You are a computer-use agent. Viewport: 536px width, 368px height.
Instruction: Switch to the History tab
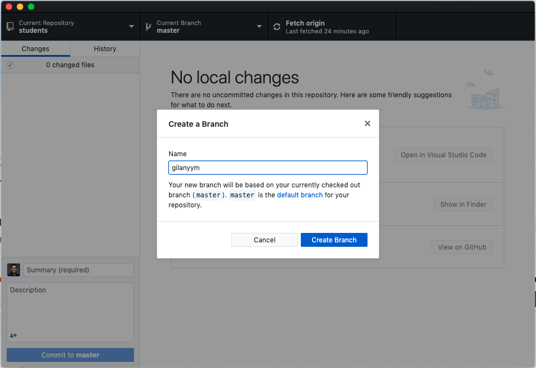click(105, 48)
